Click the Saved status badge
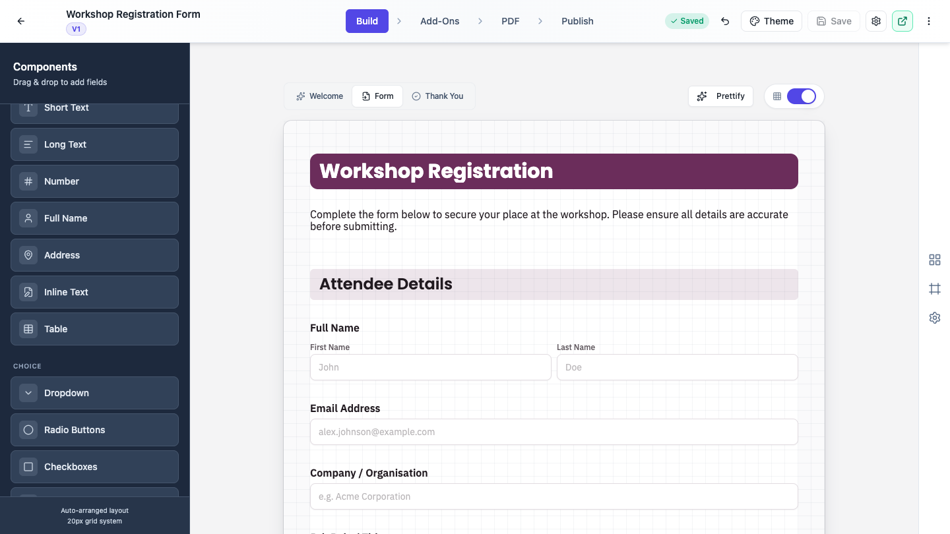The image size is (950, 534). coord(687,21)
